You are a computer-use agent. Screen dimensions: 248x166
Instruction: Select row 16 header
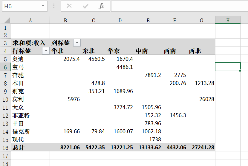point(5,148)
